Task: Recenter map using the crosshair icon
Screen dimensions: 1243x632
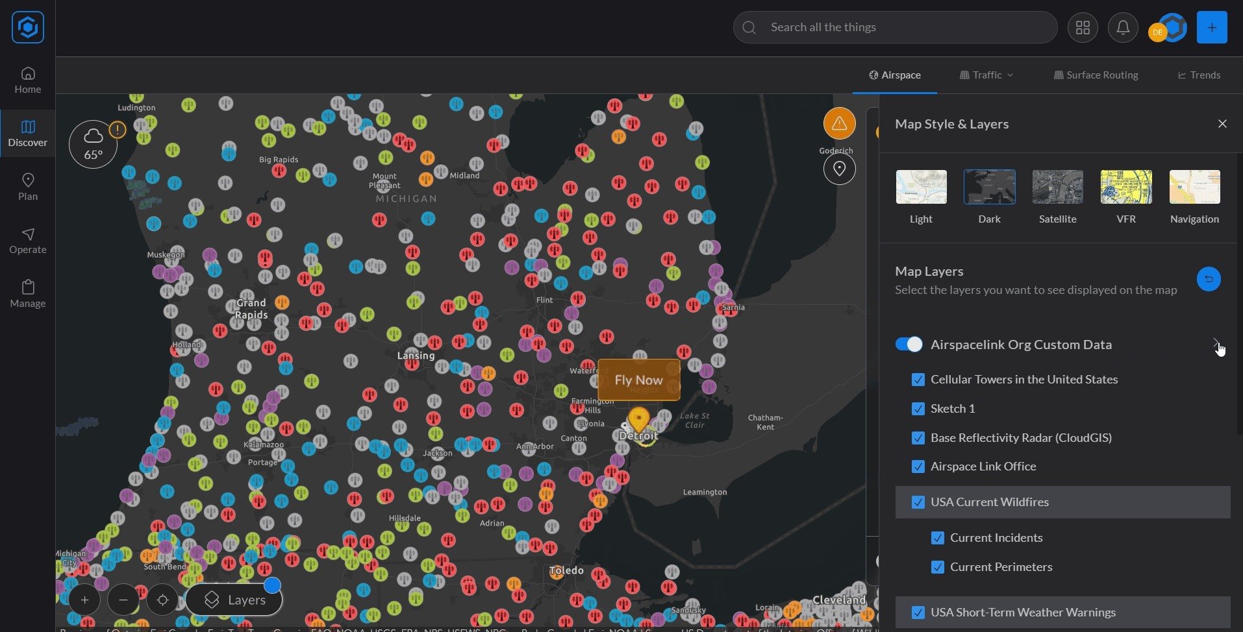Action: [x=162, y=600]
